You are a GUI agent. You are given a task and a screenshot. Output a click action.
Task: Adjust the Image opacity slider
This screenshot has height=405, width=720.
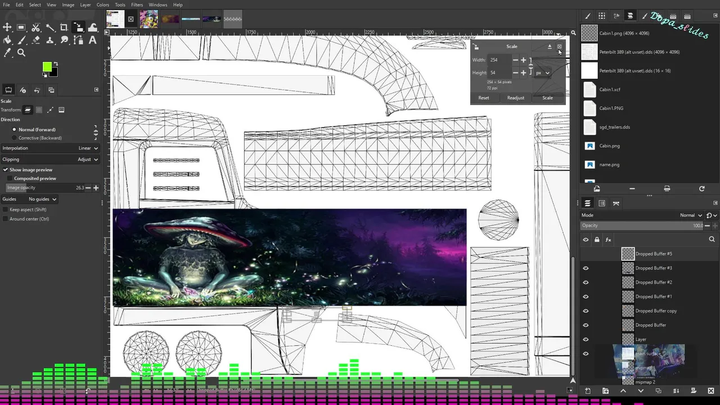pyautogui.click(x=46, y=188)
